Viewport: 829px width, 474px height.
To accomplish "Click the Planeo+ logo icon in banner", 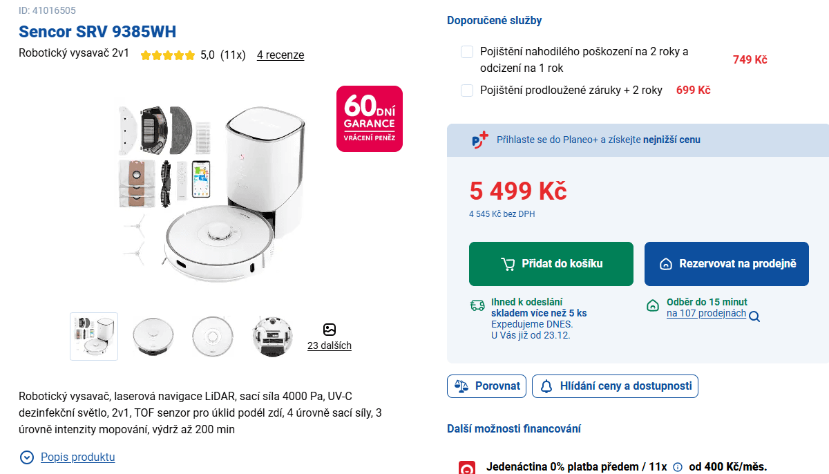I will [480, 140].
